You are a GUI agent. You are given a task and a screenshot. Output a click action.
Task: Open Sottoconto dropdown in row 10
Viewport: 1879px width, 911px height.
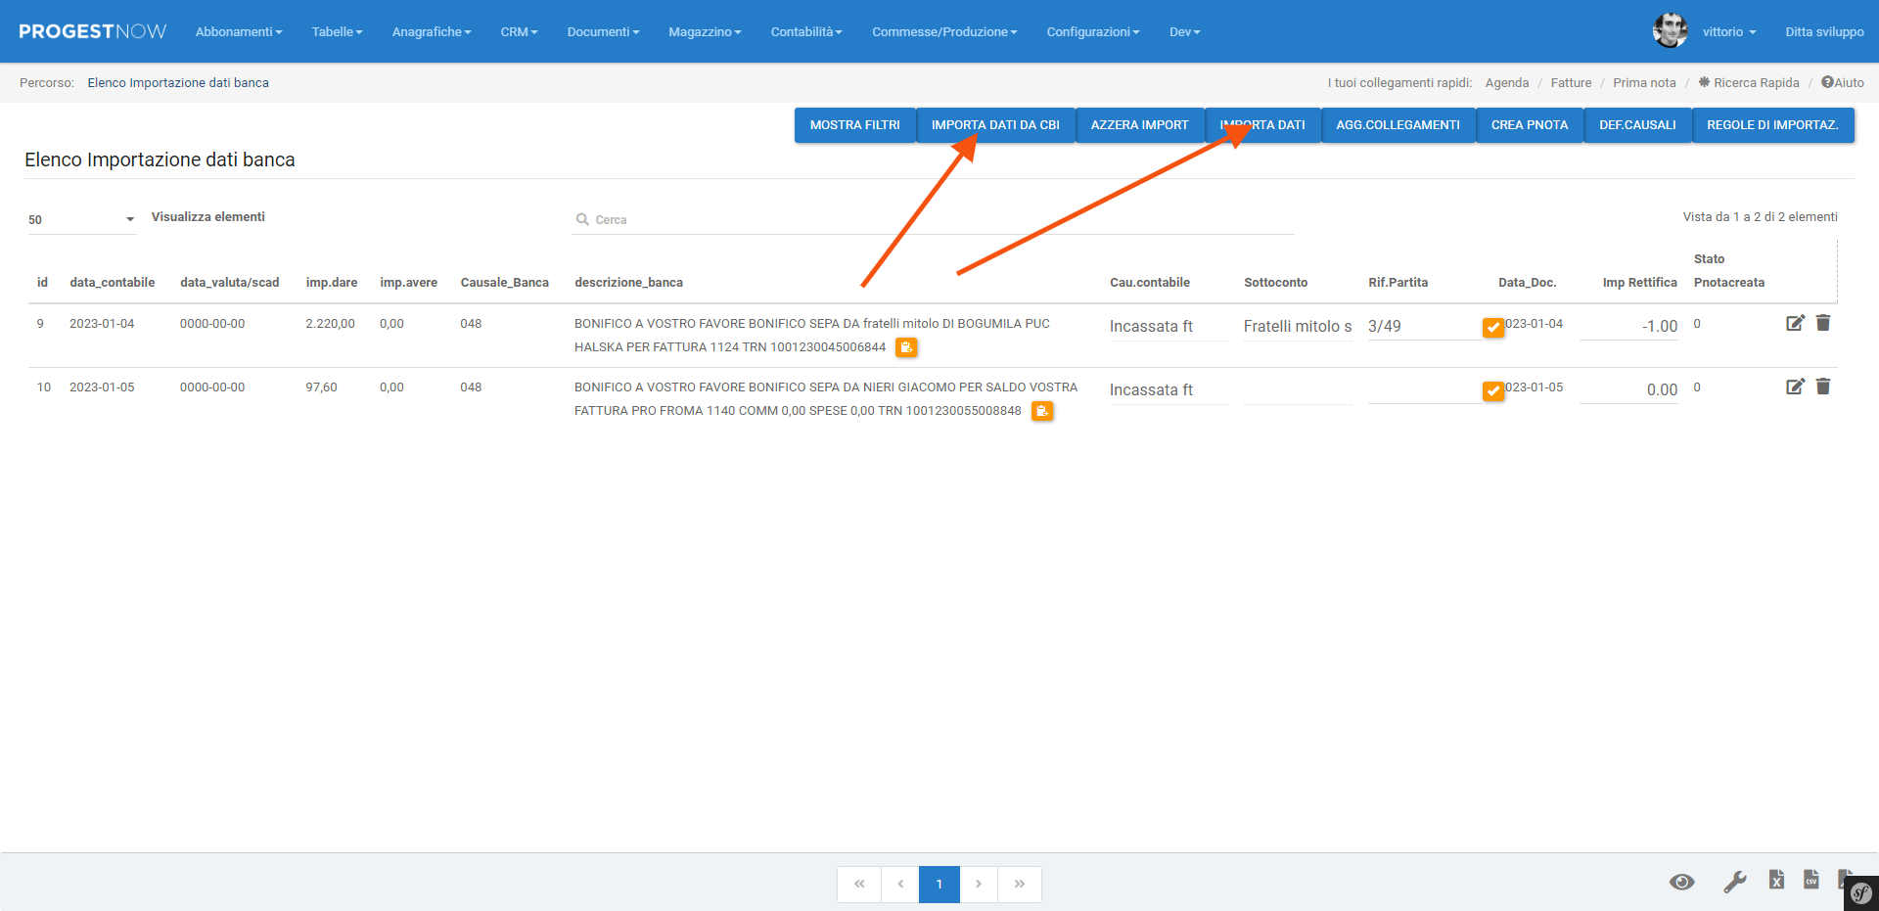point(1298,390)
